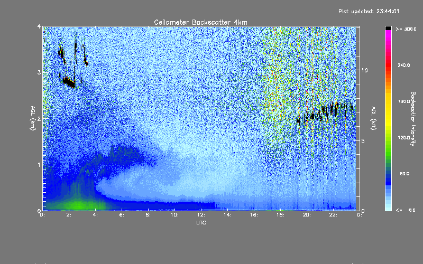The image size is (423, 264).
Task: Select the "8:" UTC tick label
Action: tap(149, 215)
